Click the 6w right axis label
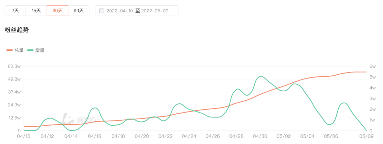383x144 pixels. pyautogui.click(x=372, y=66)
